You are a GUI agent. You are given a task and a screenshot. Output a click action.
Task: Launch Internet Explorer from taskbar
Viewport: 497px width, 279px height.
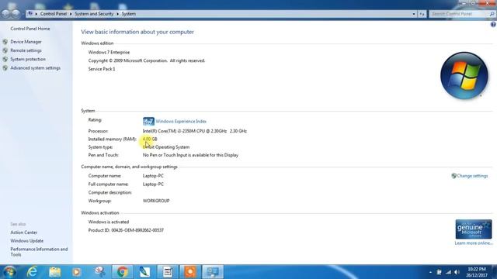pos(32,272)
